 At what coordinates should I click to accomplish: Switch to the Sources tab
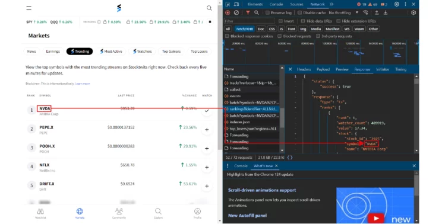point(296,4)
